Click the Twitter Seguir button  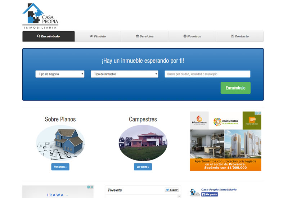172,190
